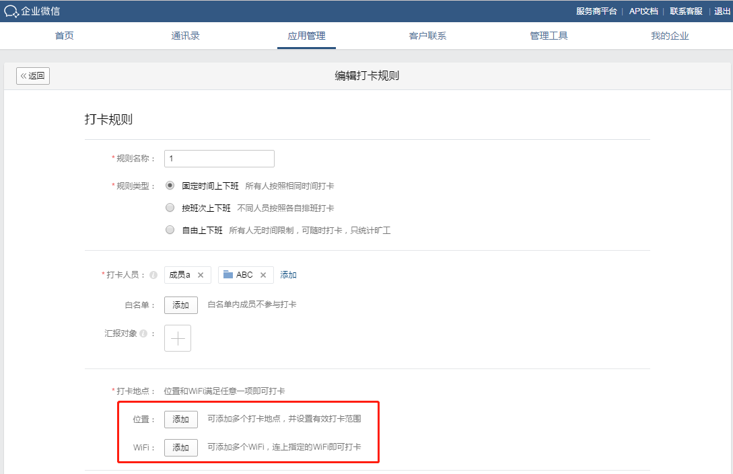Click the plus icon to add 汇报对象

(177, 338)
